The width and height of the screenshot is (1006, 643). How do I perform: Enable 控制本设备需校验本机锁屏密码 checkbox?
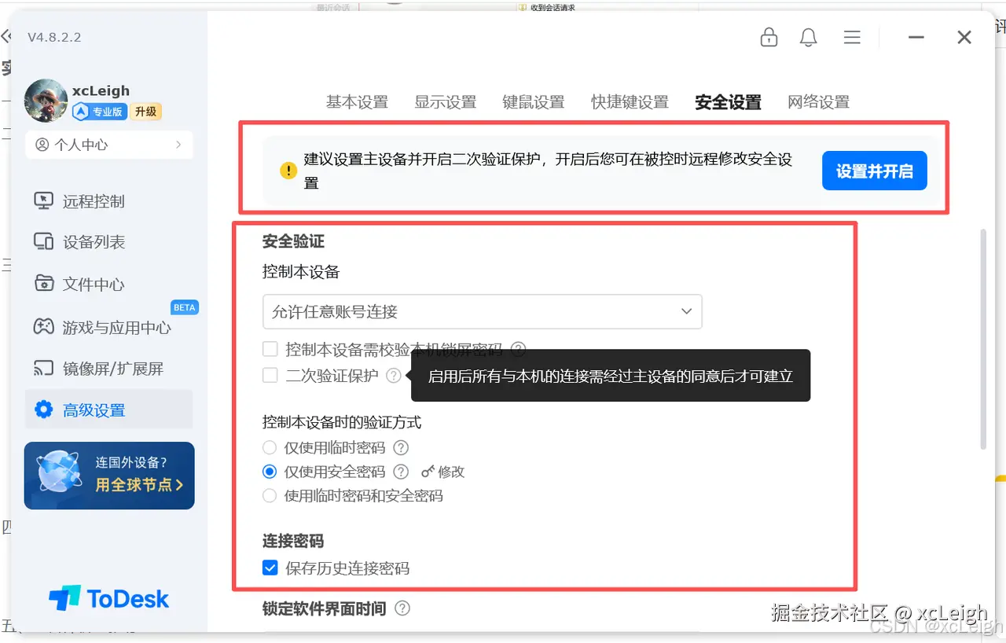coord(270,348)
